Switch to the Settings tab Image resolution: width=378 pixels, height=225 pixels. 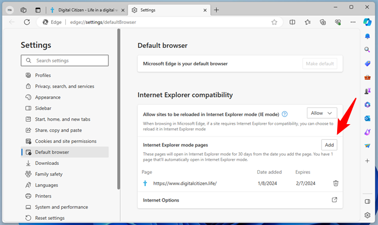tap(169, 10)
